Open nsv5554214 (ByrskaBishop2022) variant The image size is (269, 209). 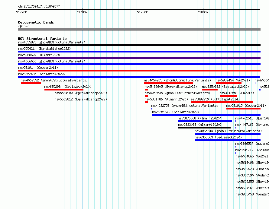pos(44,49)
